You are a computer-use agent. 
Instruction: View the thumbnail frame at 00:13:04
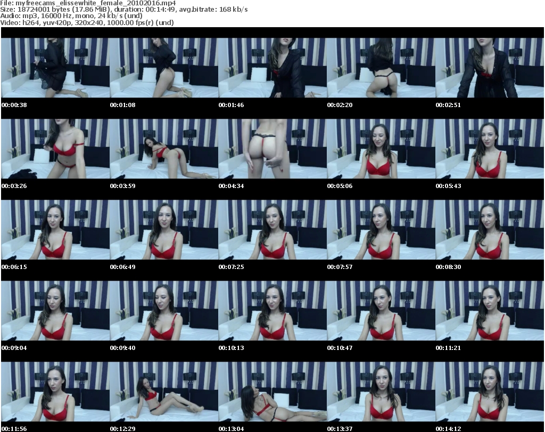tap(272, 392)
